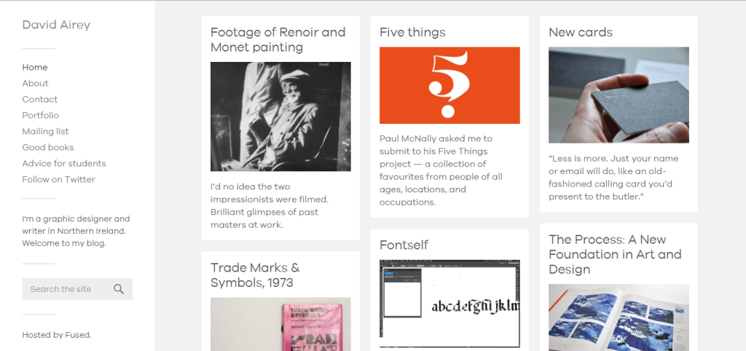
Task: Click the search magnifier icon
Action: pos(119,289)
